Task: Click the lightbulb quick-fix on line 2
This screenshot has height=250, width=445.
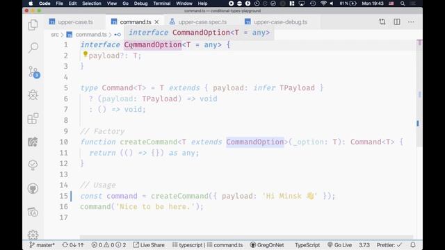Action: tap(85, 54)
